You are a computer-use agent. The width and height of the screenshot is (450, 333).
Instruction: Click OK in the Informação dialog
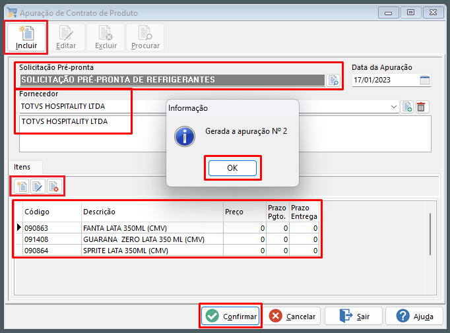point(232,167)
